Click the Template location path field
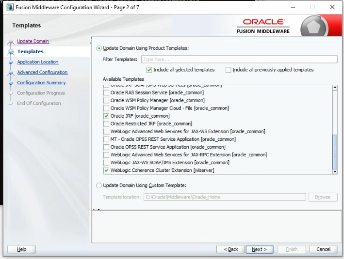344x259 pixels. (225, 197)
